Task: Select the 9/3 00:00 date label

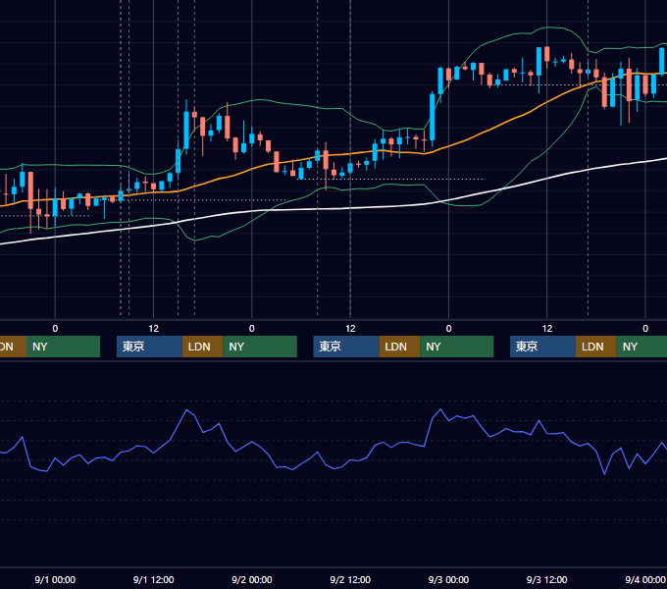Action: pyautogui.click(x=448, y=579)
